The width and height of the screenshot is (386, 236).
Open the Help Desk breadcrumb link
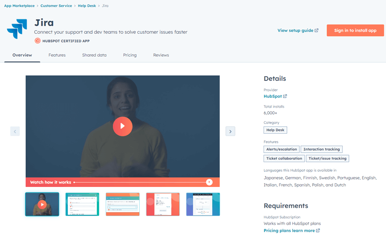pos(87,6)
